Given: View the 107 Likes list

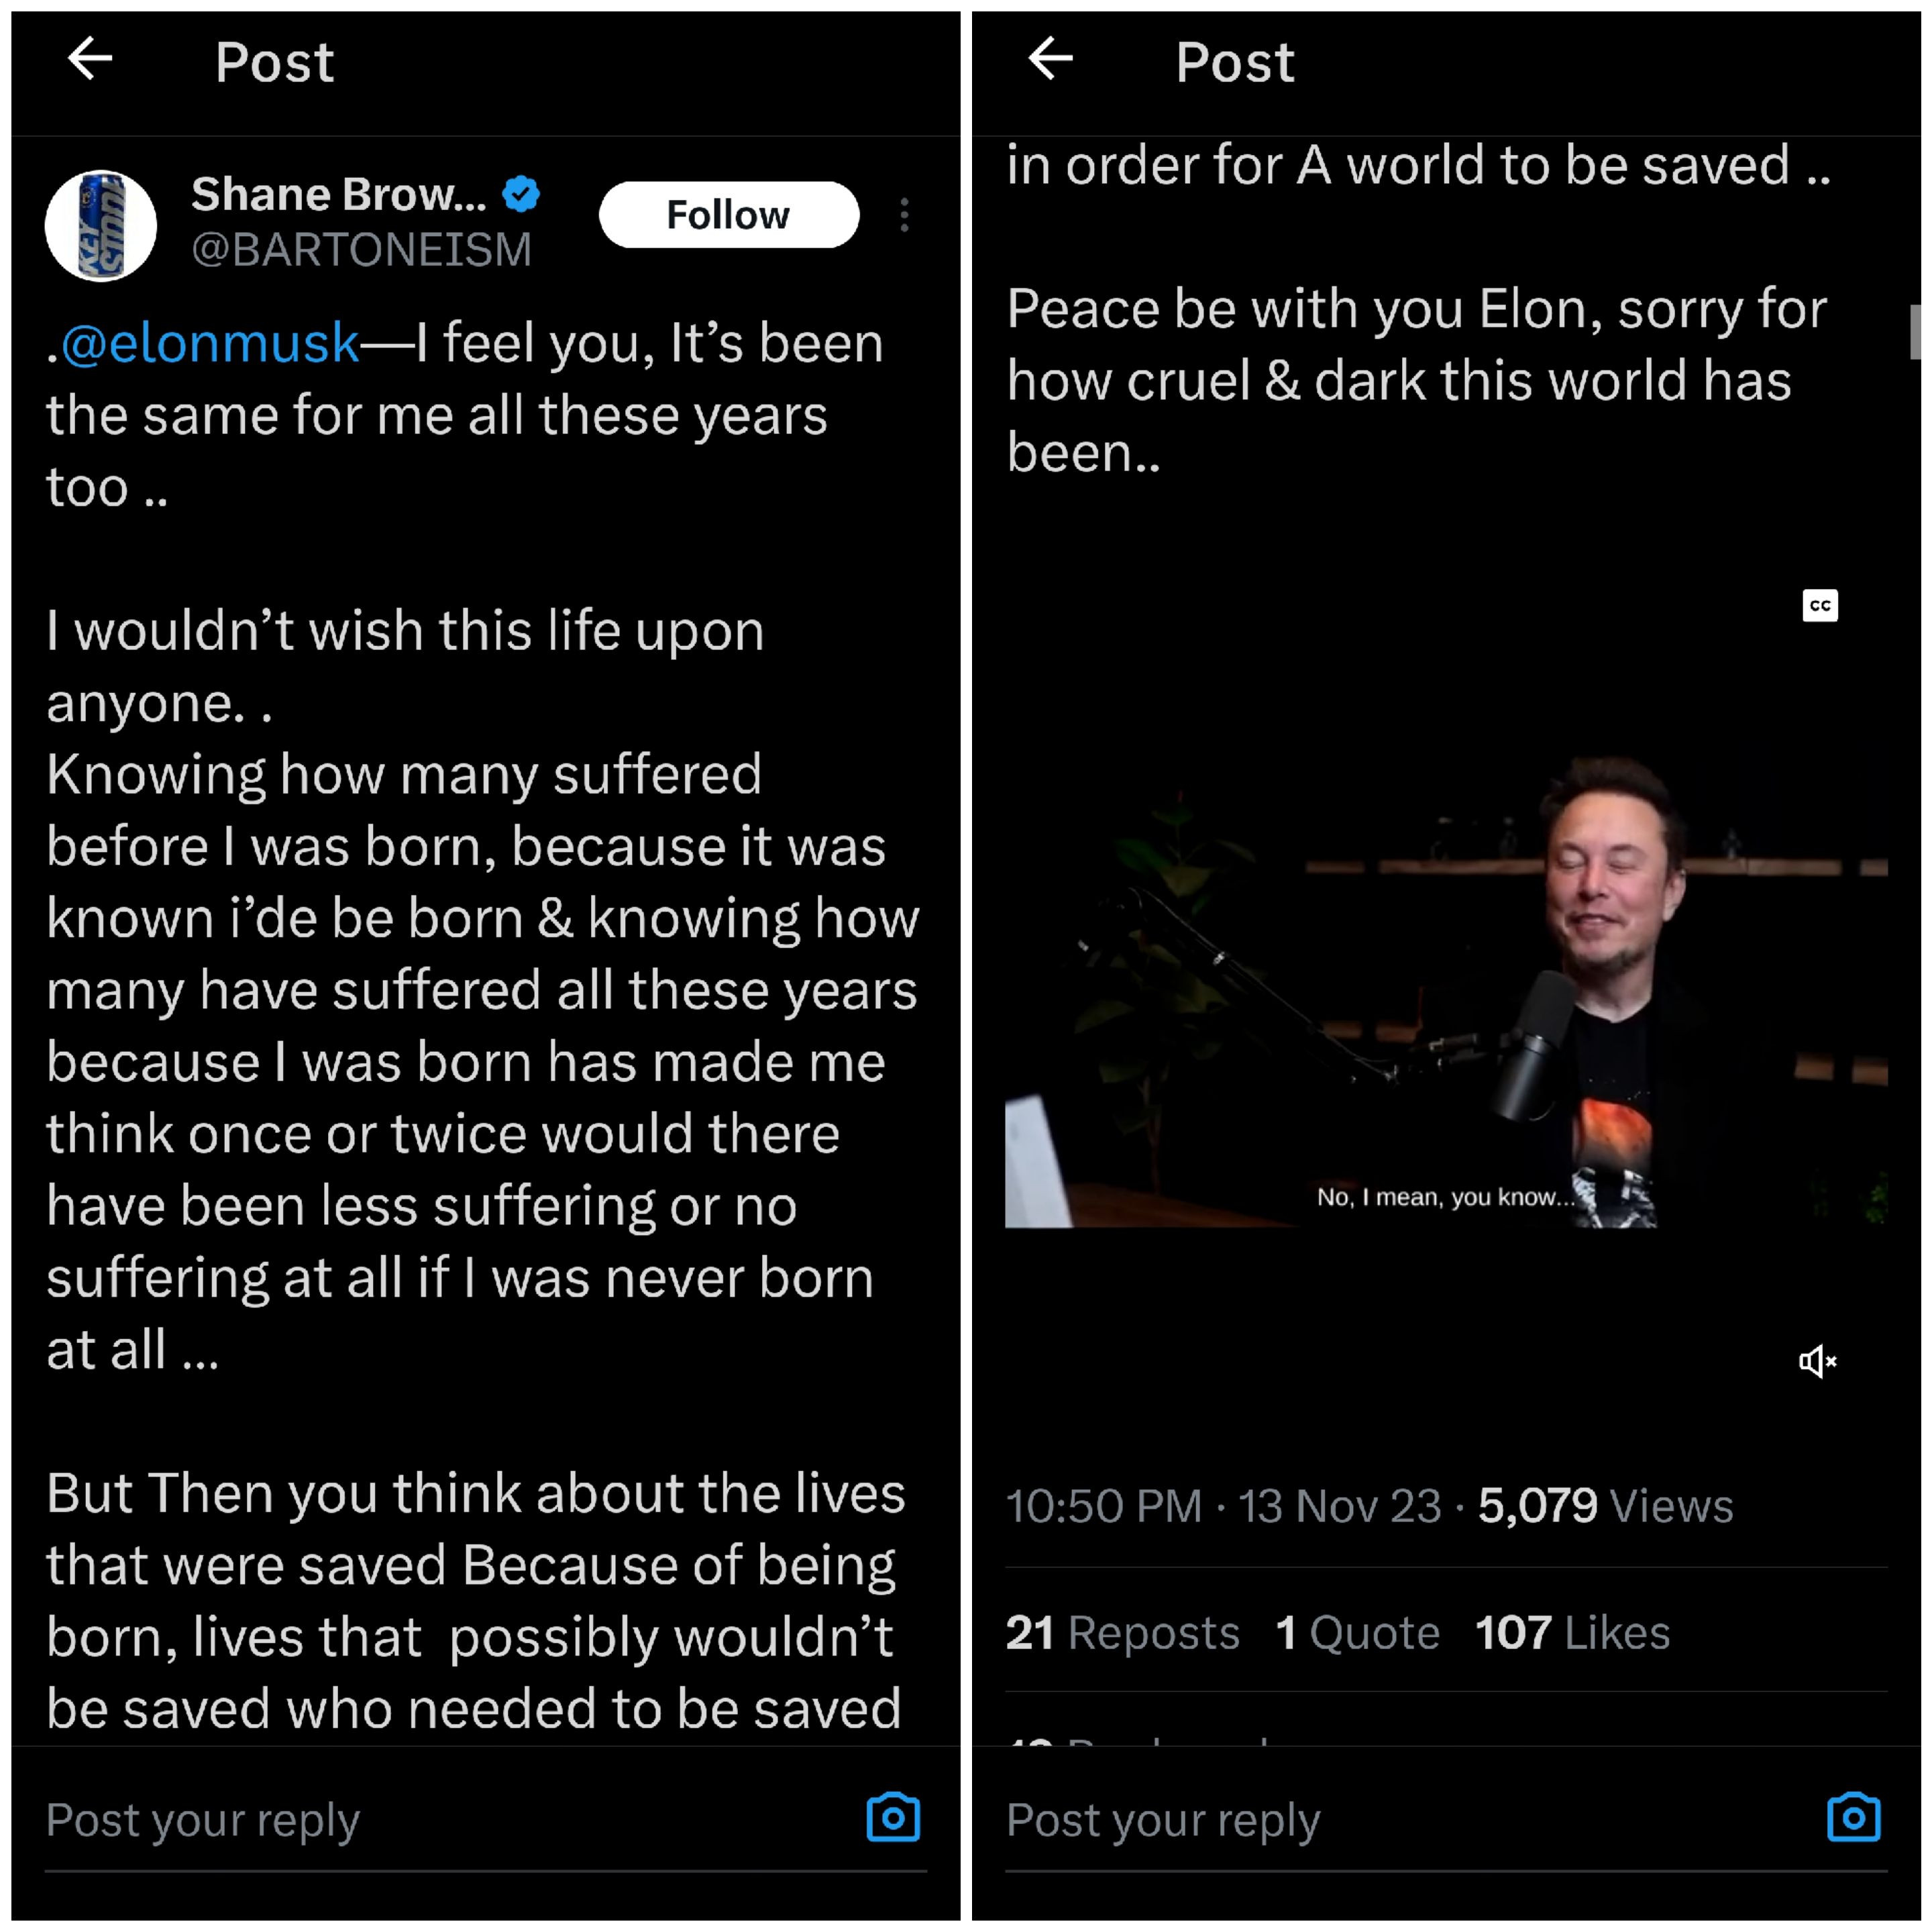Looking at the screenshot, I should point(1572,1633).
